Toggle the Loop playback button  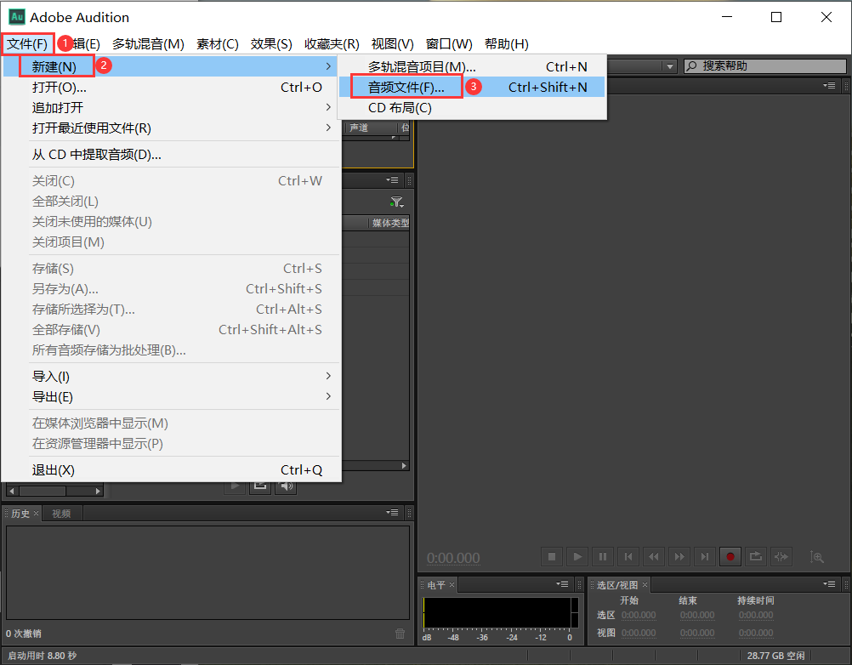(756, 556)
